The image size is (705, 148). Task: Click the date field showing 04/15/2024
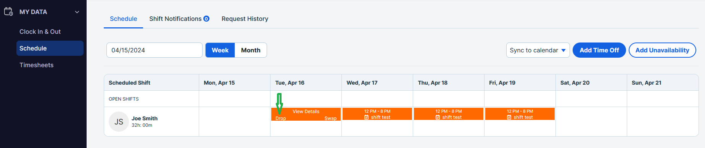(155, 50)
